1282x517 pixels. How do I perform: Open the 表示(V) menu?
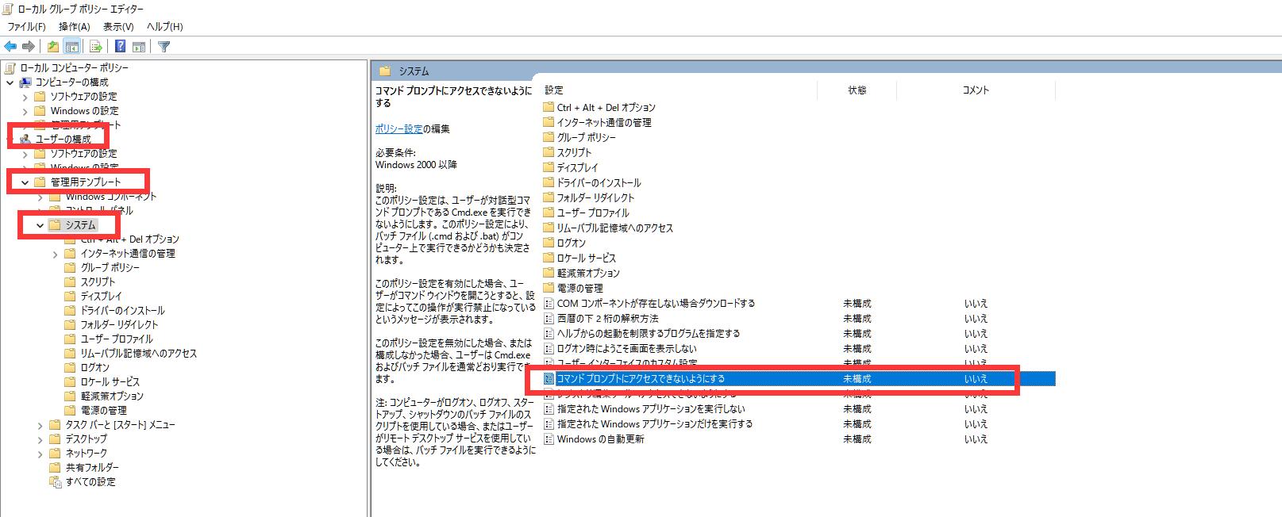[118, 27]
